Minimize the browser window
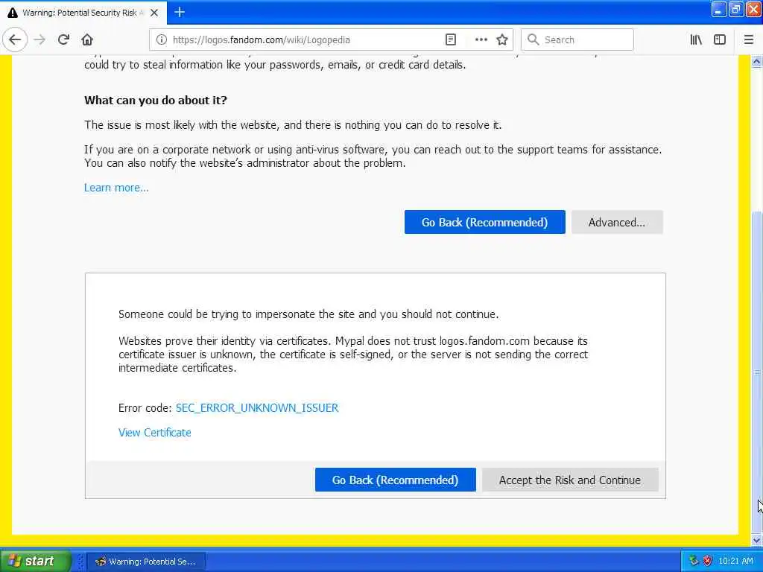Screen dimensions: 763x572 (x=718, y=10)
